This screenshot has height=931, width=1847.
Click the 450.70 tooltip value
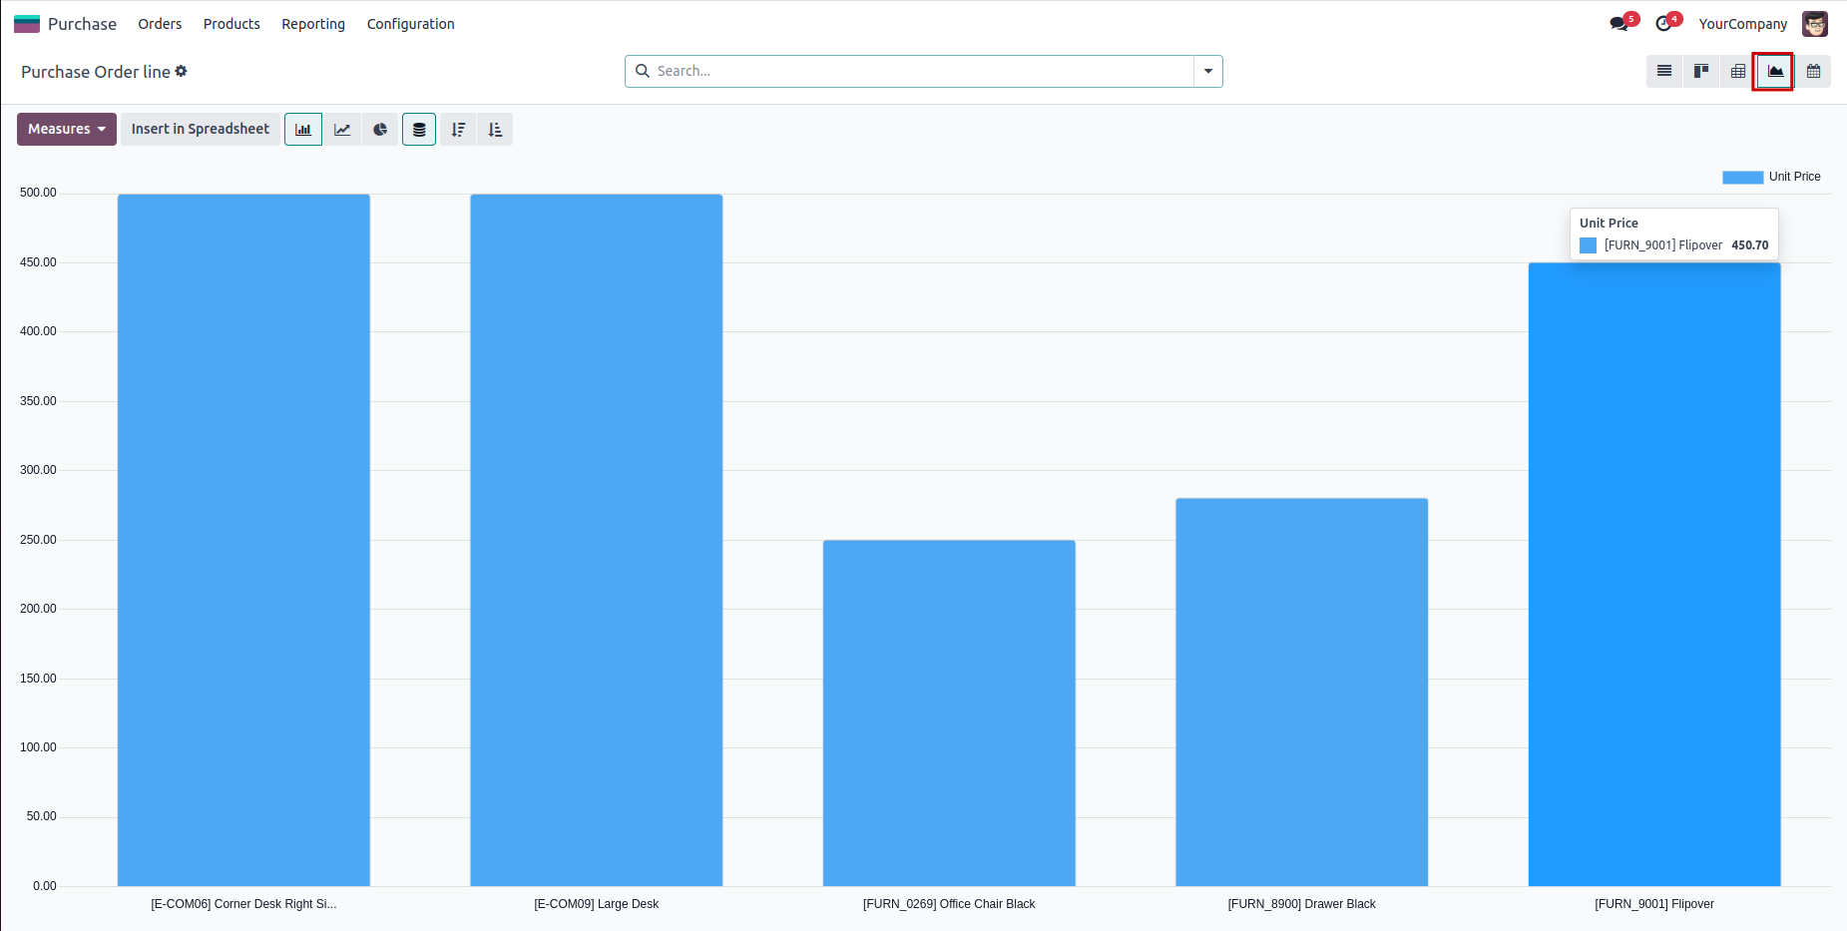coord(1750,245)
